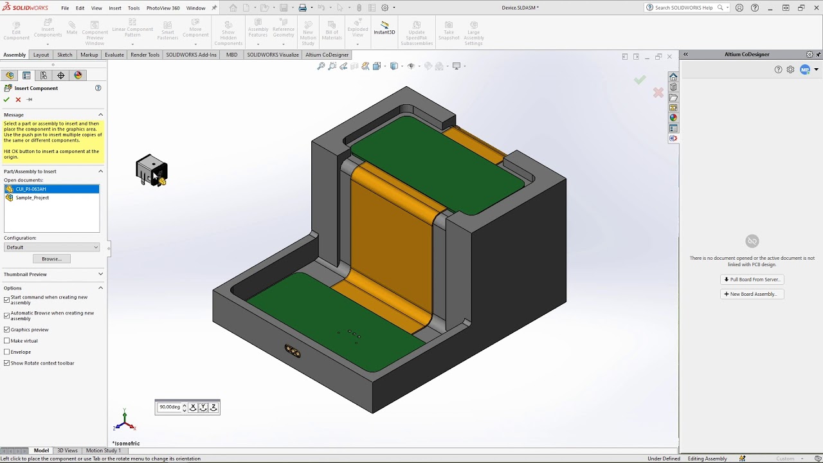
Task: Click Altium CoDesigner settings gear
Action: pos(790,69)
